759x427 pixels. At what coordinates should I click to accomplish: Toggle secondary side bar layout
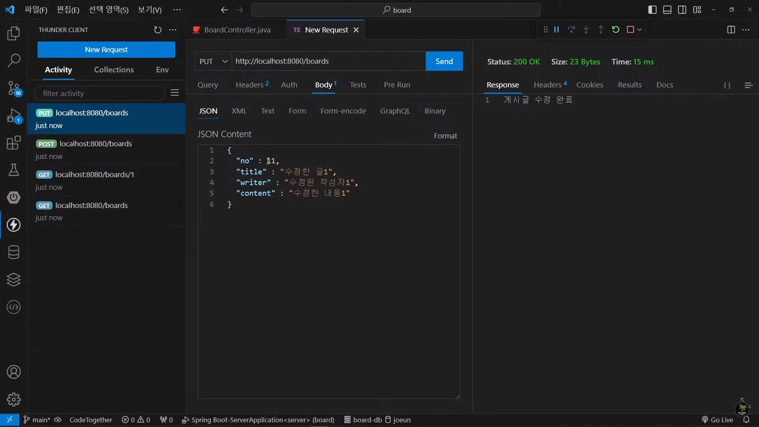682,10
